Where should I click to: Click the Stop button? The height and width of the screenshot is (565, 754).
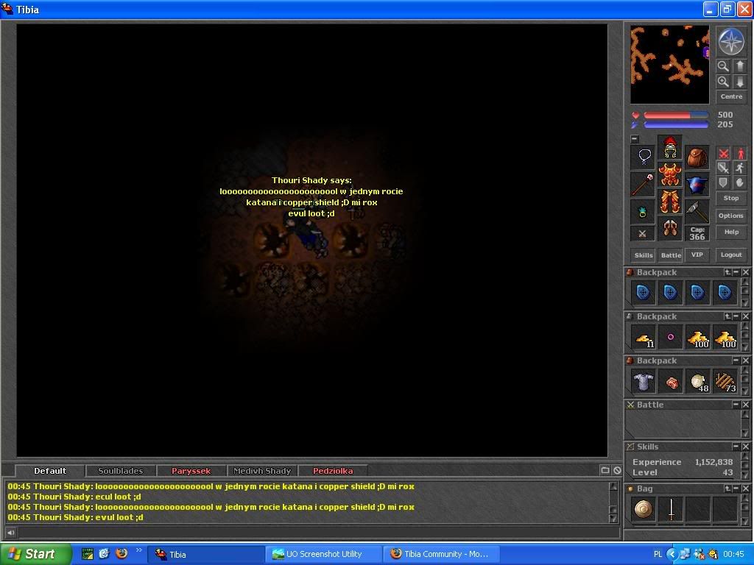pyautogui.click(x=731, y=198)
